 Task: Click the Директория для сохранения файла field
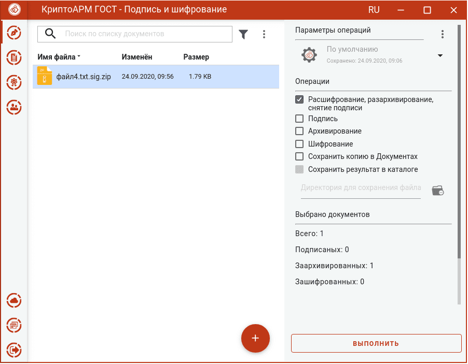361,190
